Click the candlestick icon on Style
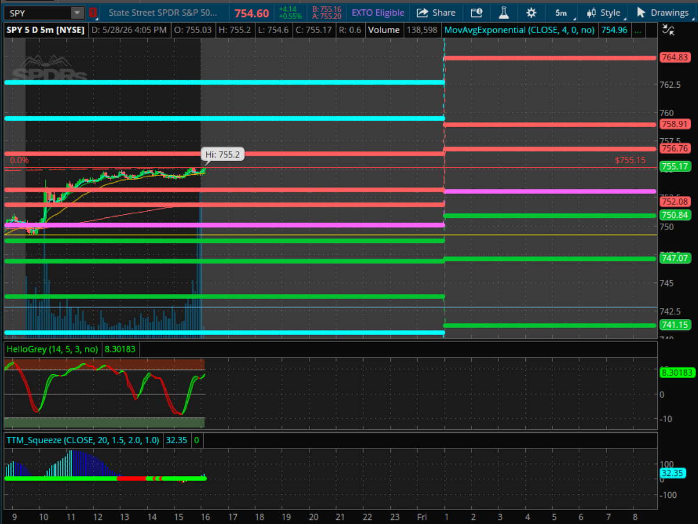Viewport: 698px width, 524px height. [592, 13]
